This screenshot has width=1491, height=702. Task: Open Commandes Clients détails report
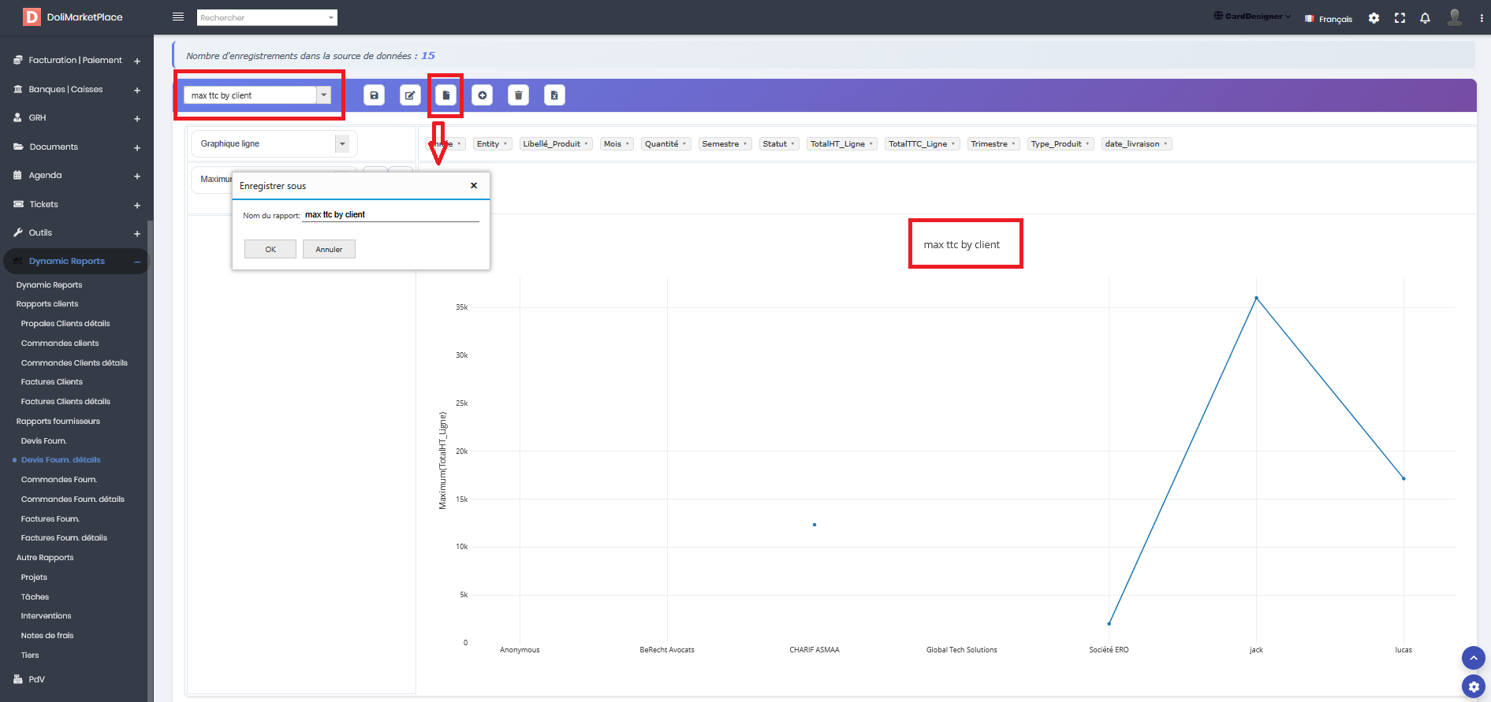[x=74, y=363]
